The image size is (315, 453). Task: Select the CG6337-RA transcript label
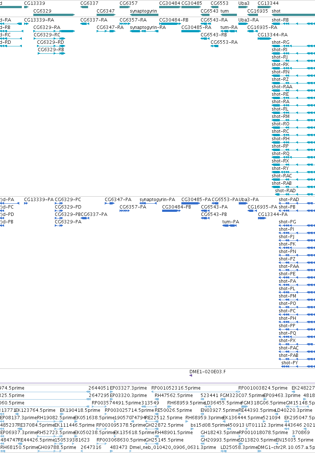click(94, 20)
